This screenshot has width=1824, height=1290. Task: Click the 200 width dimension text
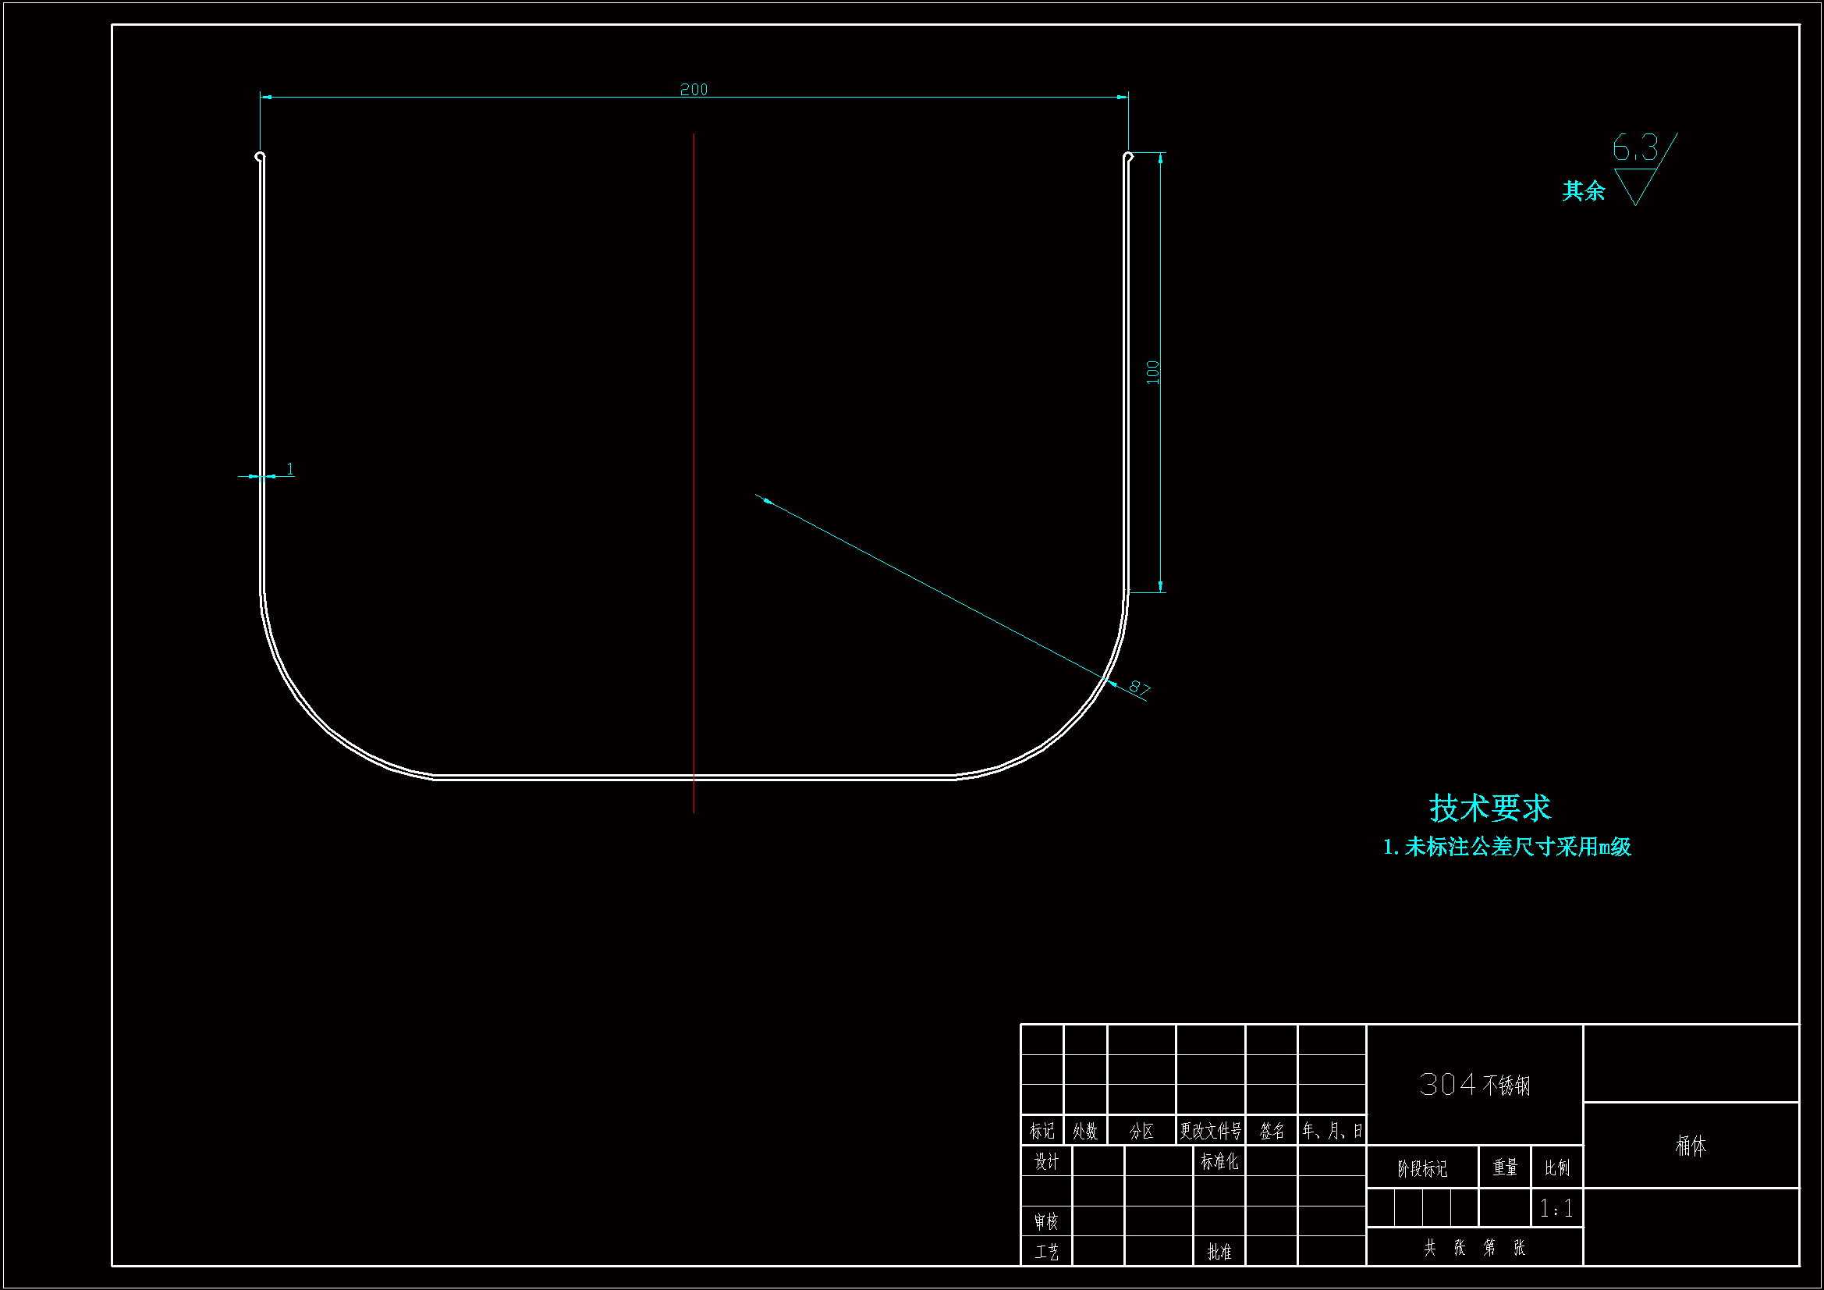694,90
